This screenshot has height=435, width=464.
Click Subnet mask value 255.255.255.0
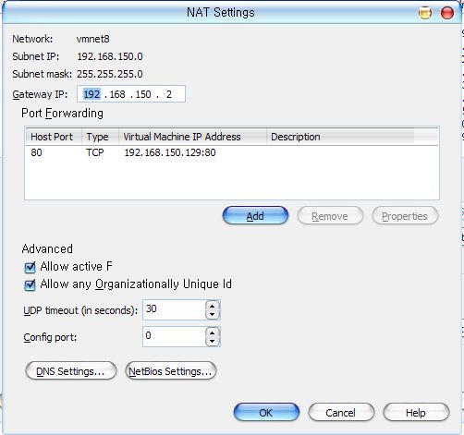coord(110,74)
